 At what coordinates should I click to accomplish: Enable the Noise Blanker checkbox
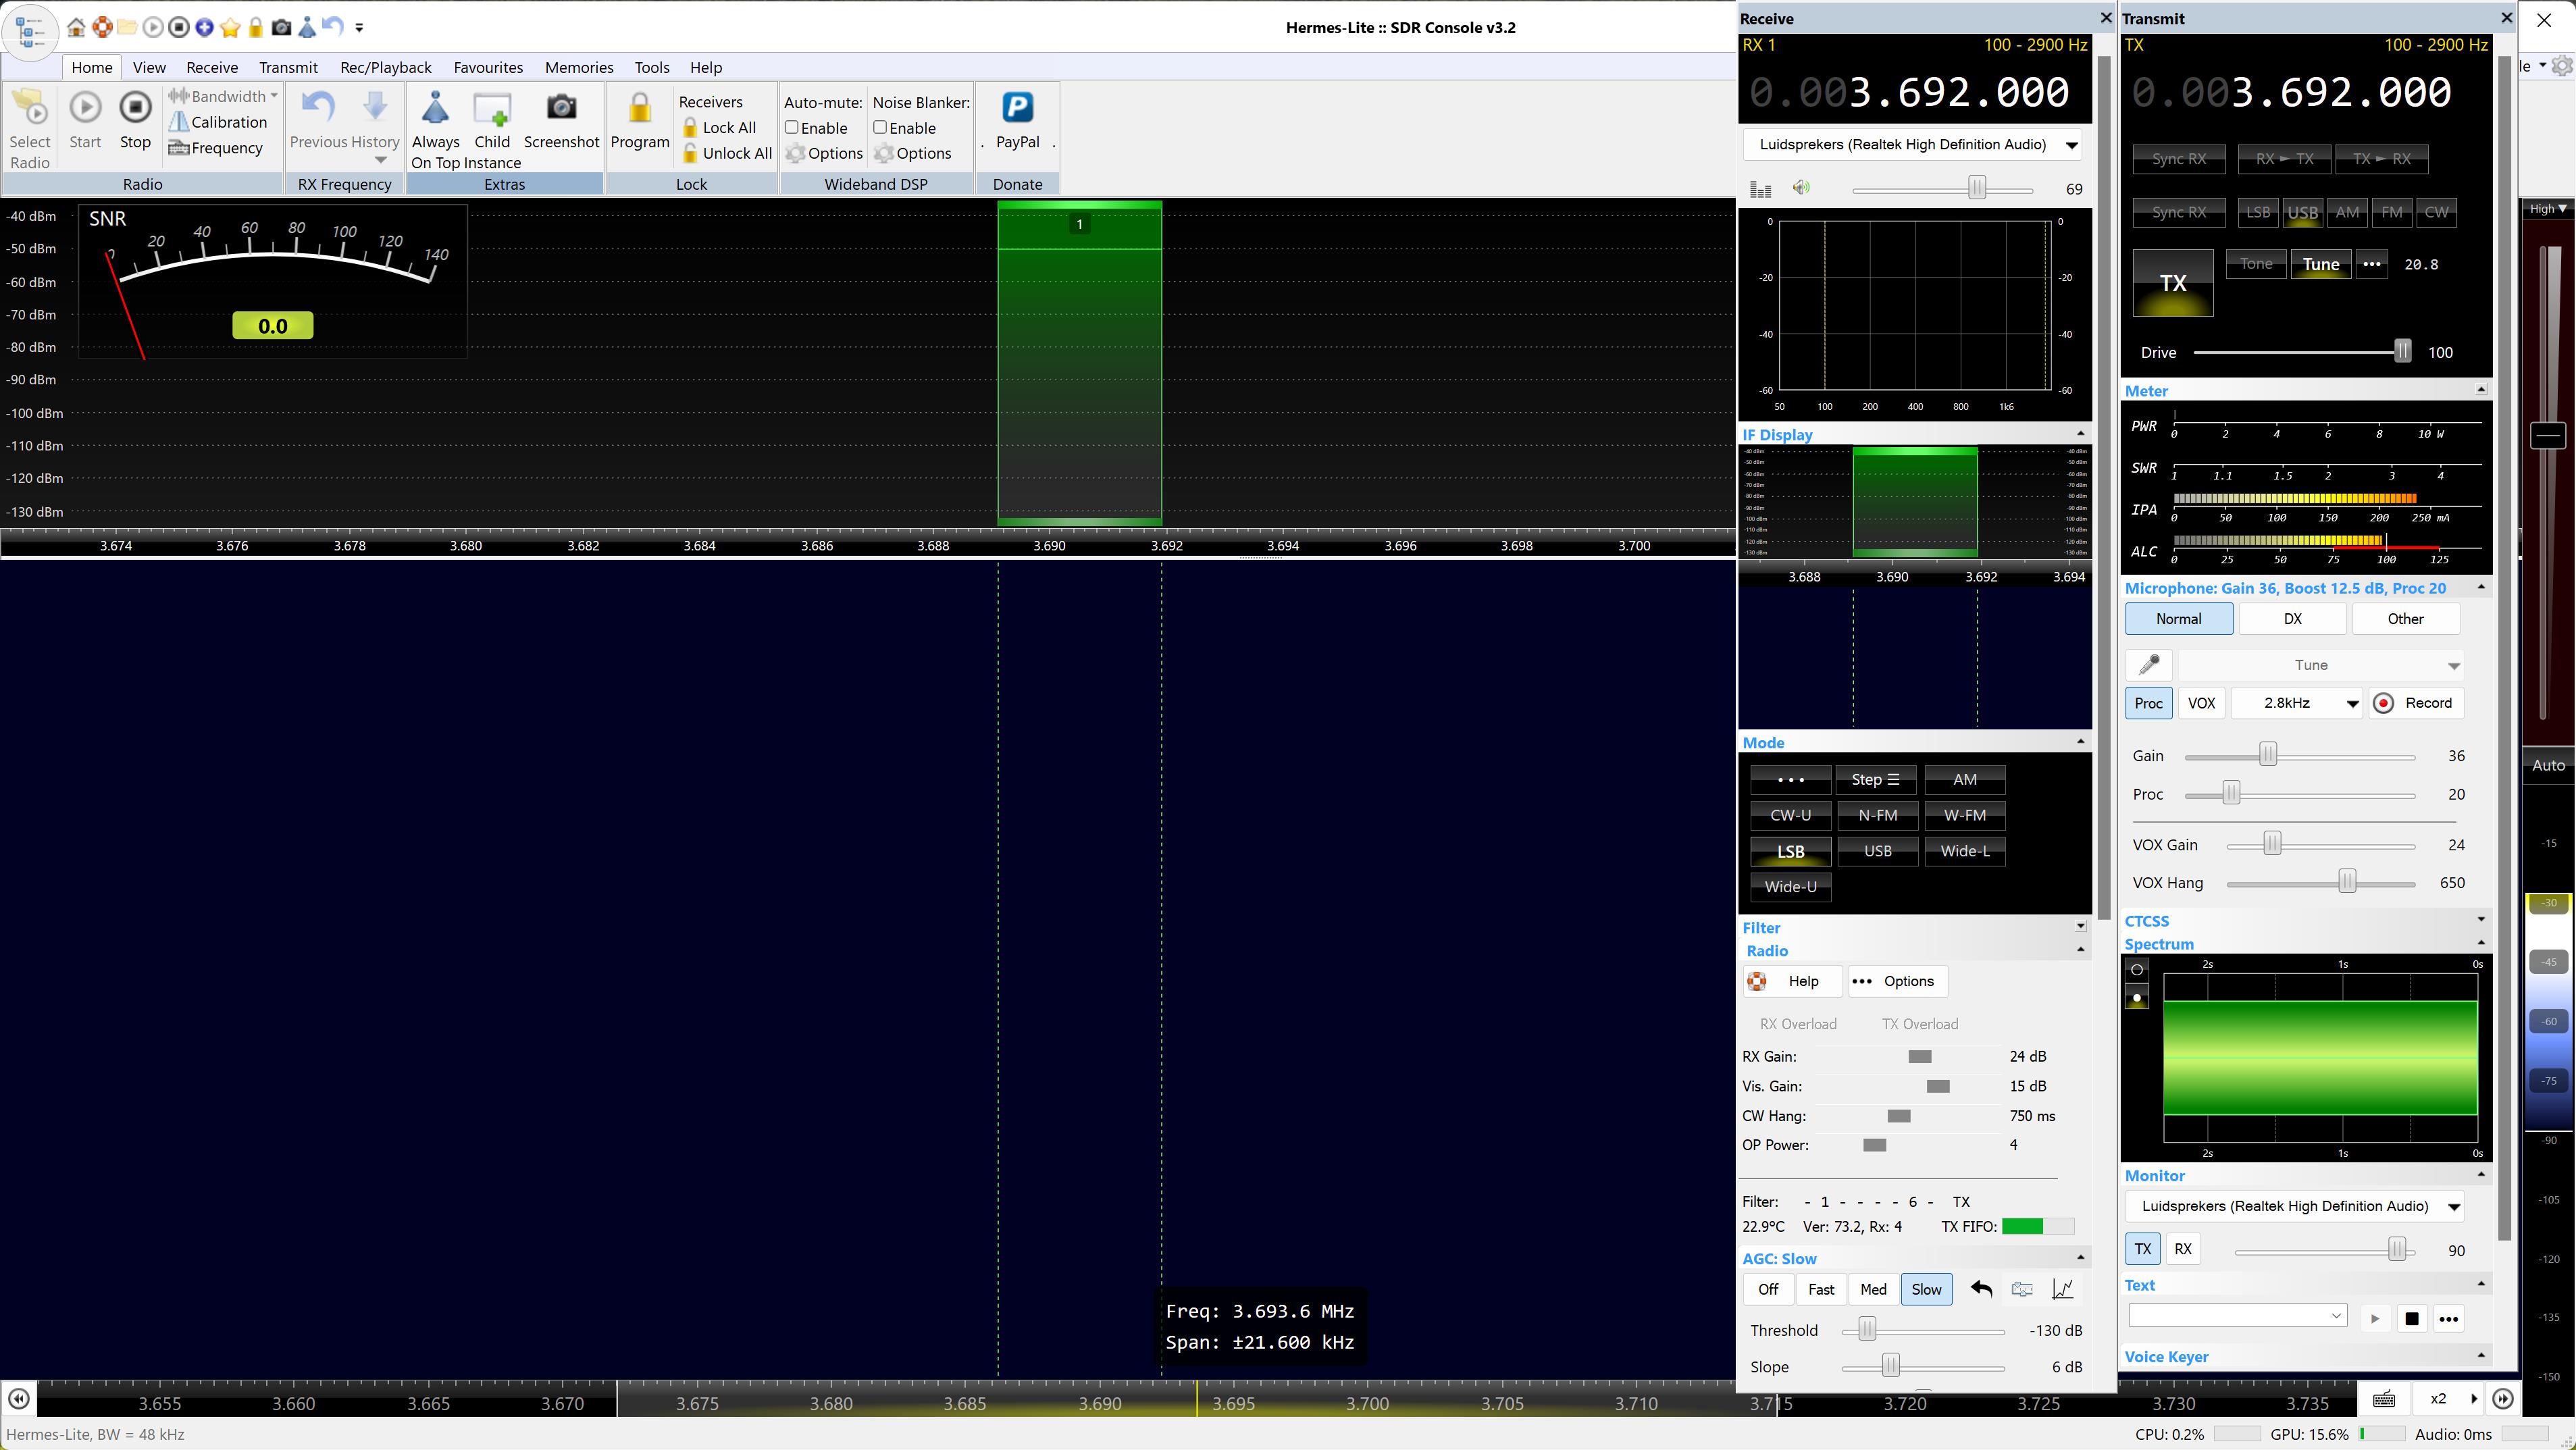[880, 128]
